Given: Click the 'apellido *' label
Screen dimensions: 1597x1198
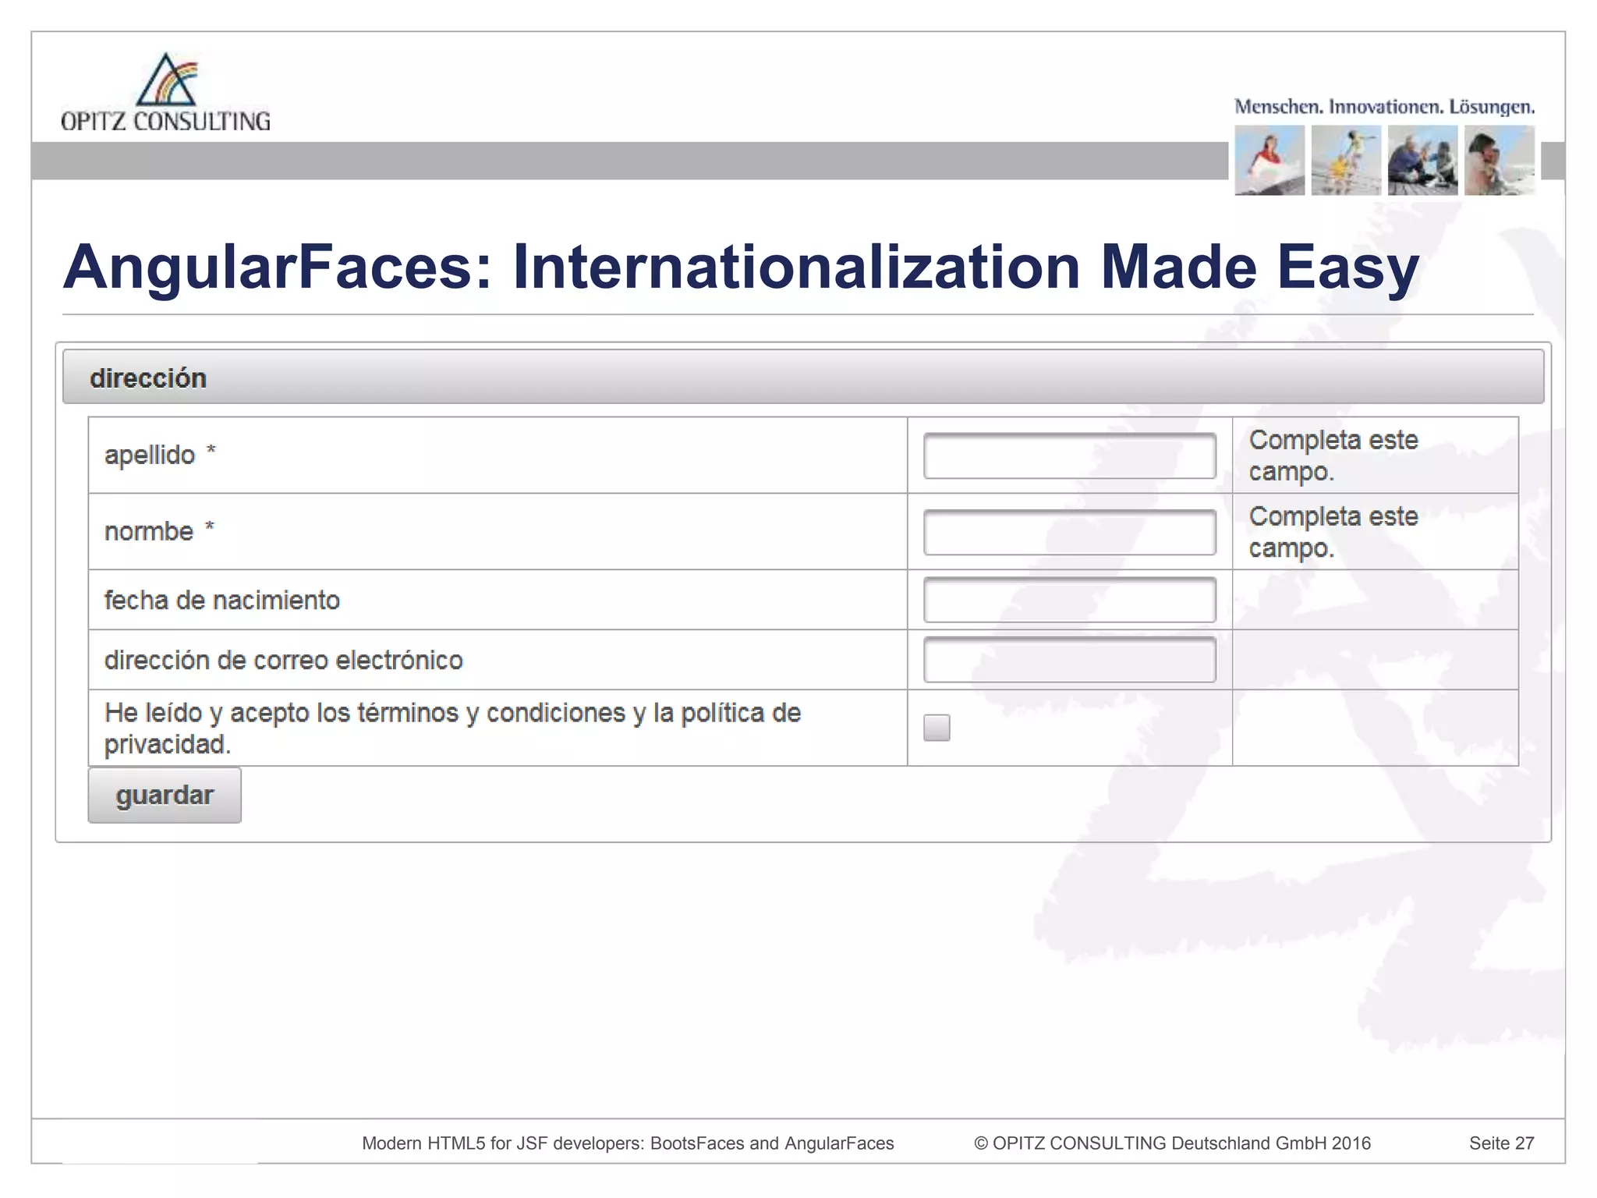Looking at the screenshot, I should tap(160, 455).
